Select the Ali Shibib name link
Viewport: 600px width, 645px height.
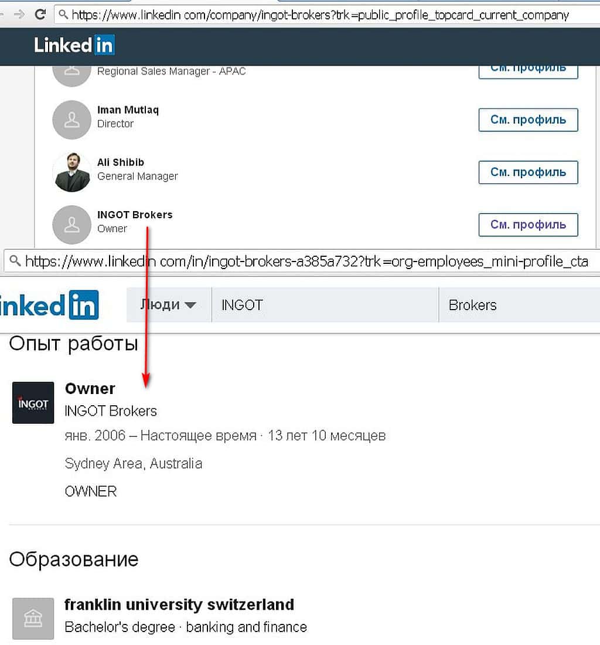point(120,162)
